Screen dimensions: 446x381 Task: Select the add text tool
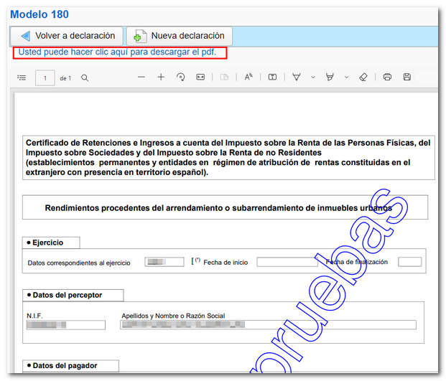coord(272,77)
